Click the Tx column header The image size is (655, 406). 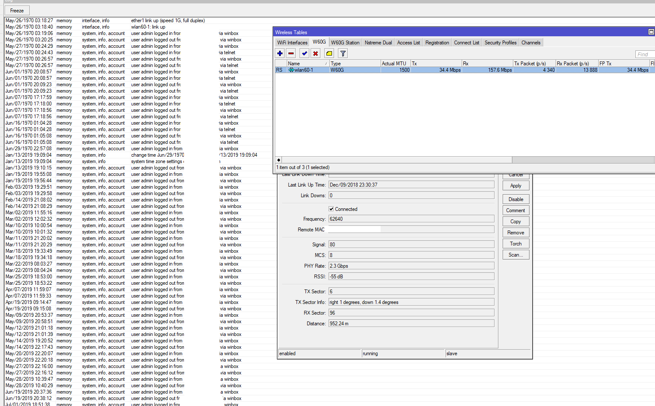click(436, 64)
